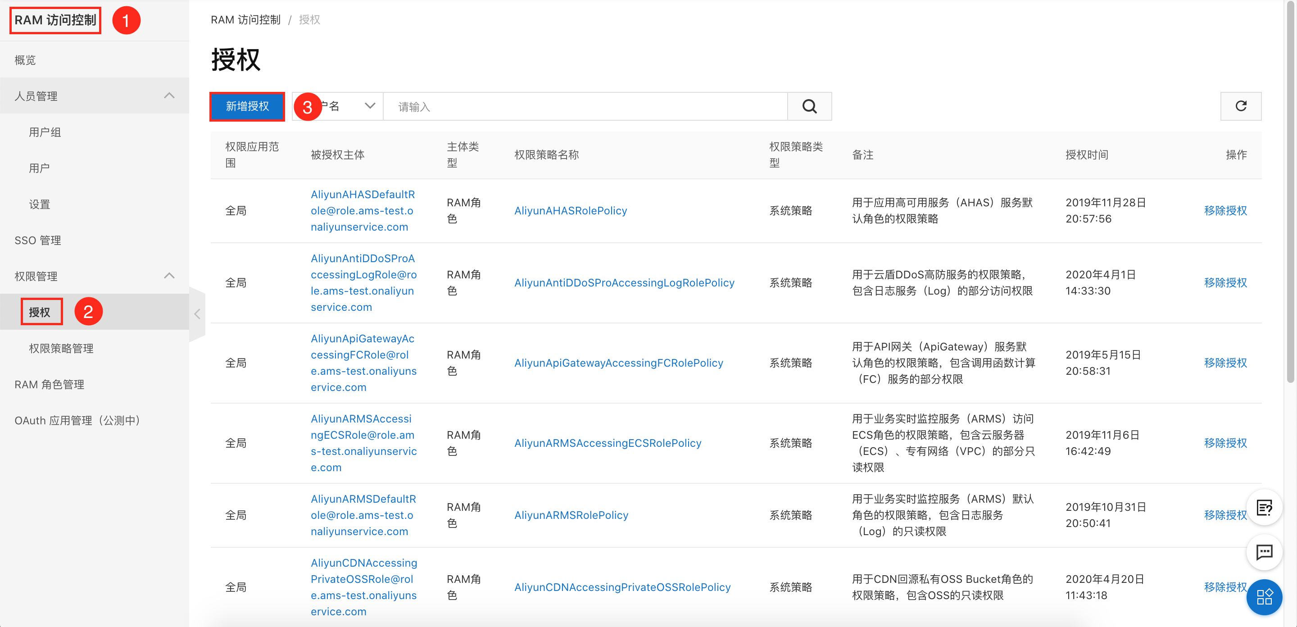Image resolution: width=1297 pixels, height=627 pixels.
Task: Click 移除授权 for the CDN OSS row
Action: [x=1225, y=587]
